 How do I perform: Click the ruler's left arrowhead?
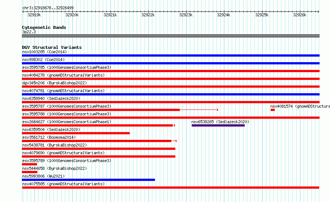pos(23,11)
